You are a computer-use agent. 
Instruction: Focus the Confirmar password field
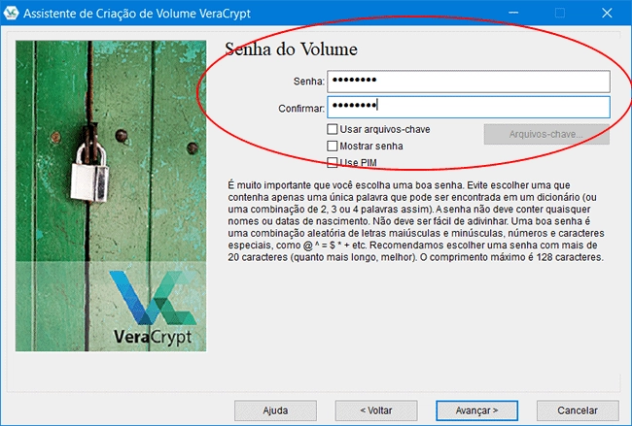pos(469,107)
